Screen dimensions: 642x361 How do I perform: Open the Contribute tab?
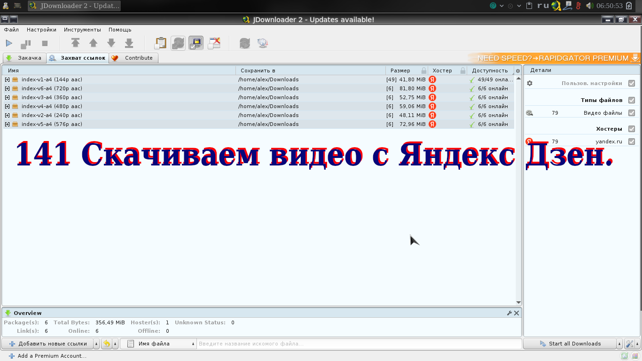[133, 58]
